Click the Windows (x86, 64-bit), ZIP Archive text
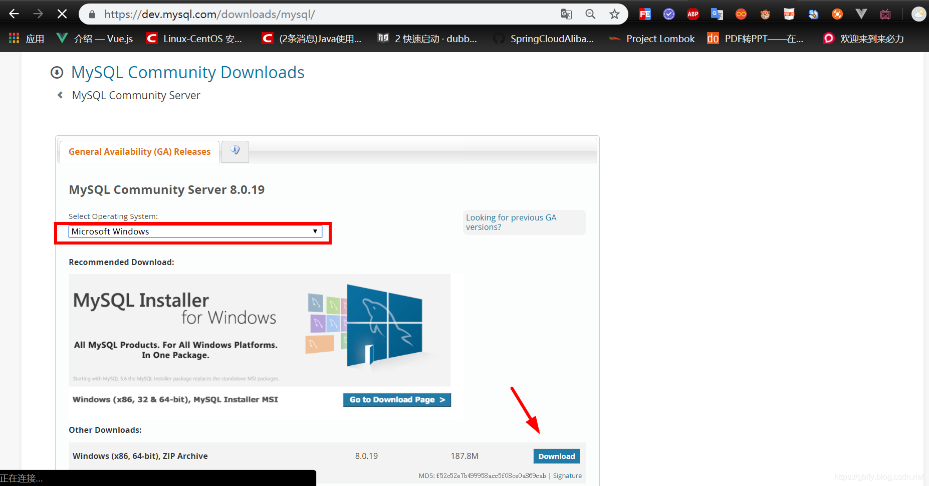 tap(140, 456)
